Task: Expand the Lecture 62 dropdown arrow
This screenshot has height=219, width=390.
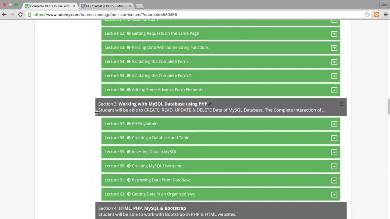Action: click(334, 194)
